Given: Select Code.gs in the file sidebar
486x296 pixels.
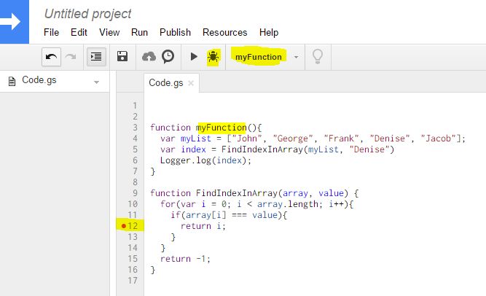Looking at the screenshot, I should [39, 80].
